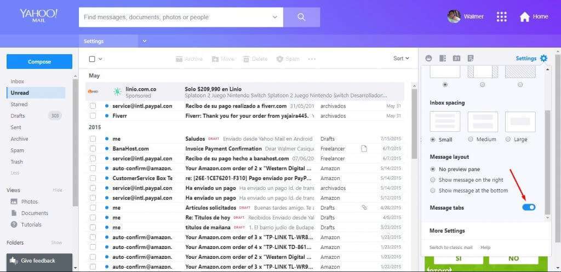The height and width of the screenshot is (272, 561).
Task: Click the SI ad button
Action: point(459,258)
